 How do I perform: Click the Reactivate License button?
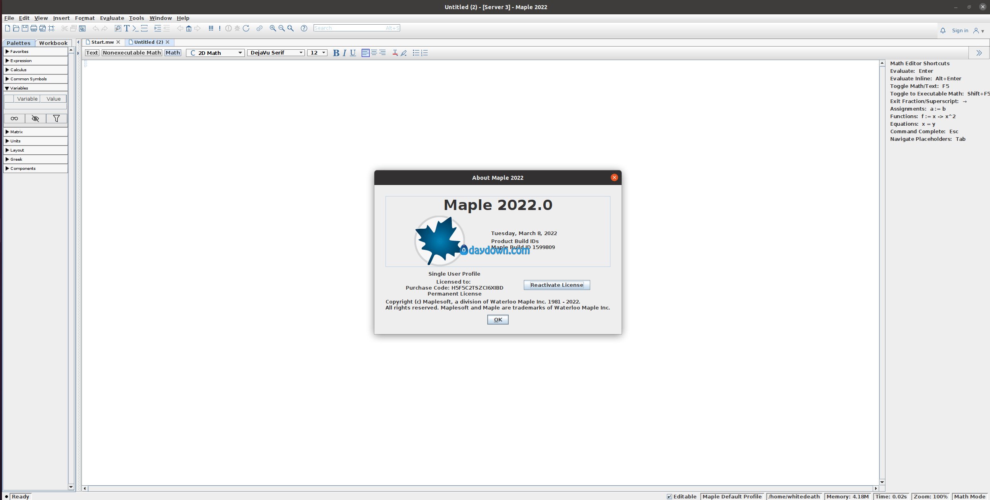click(x=556, y=285)
